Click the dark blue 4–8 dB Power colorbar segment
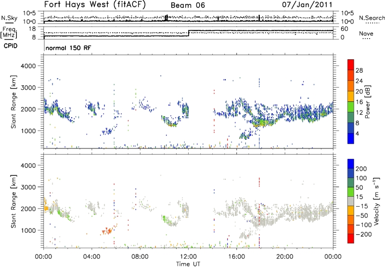This screenshot has height=267, width=385. pos(351,128)
